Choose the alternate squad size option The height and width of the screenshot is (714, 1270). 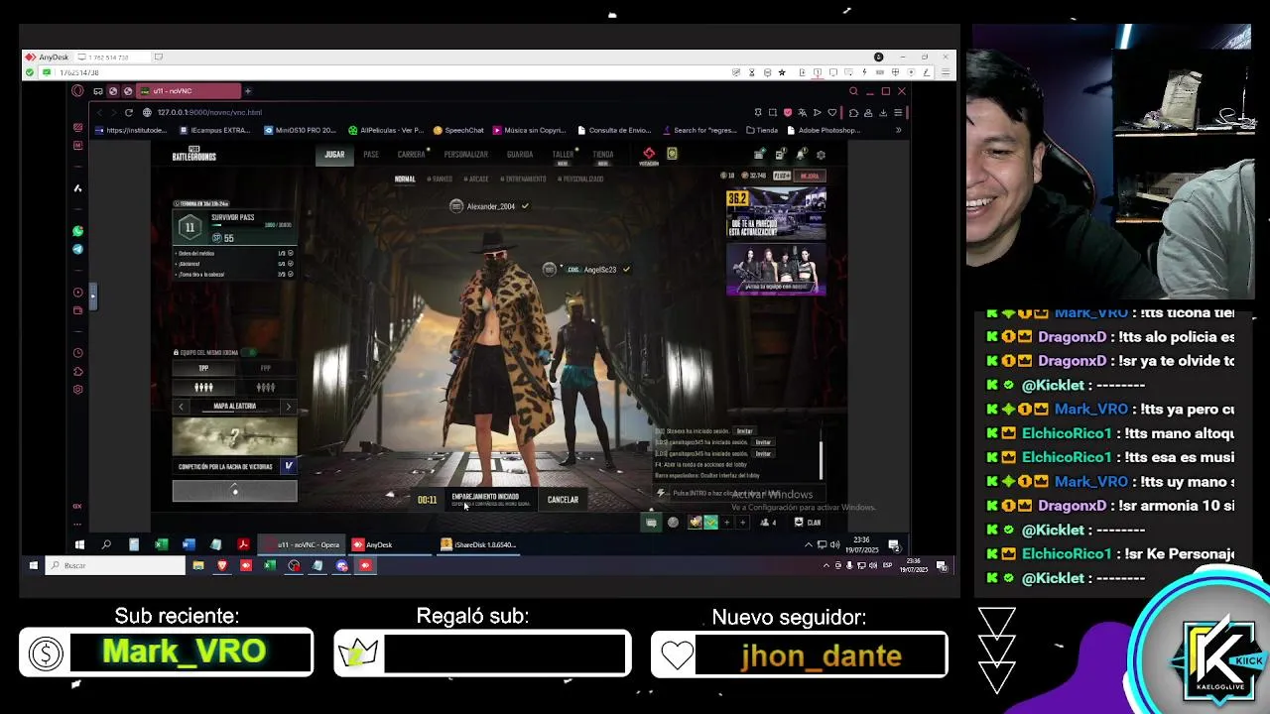click(x=265, y=388)
